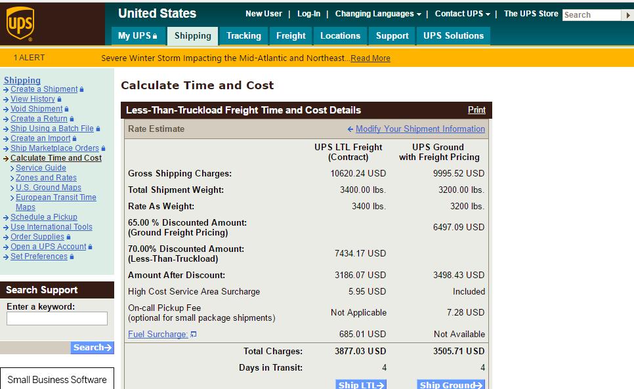Screen dimensions: 634x389
Task: Open The UPS Store link
Action: point(531,14)
